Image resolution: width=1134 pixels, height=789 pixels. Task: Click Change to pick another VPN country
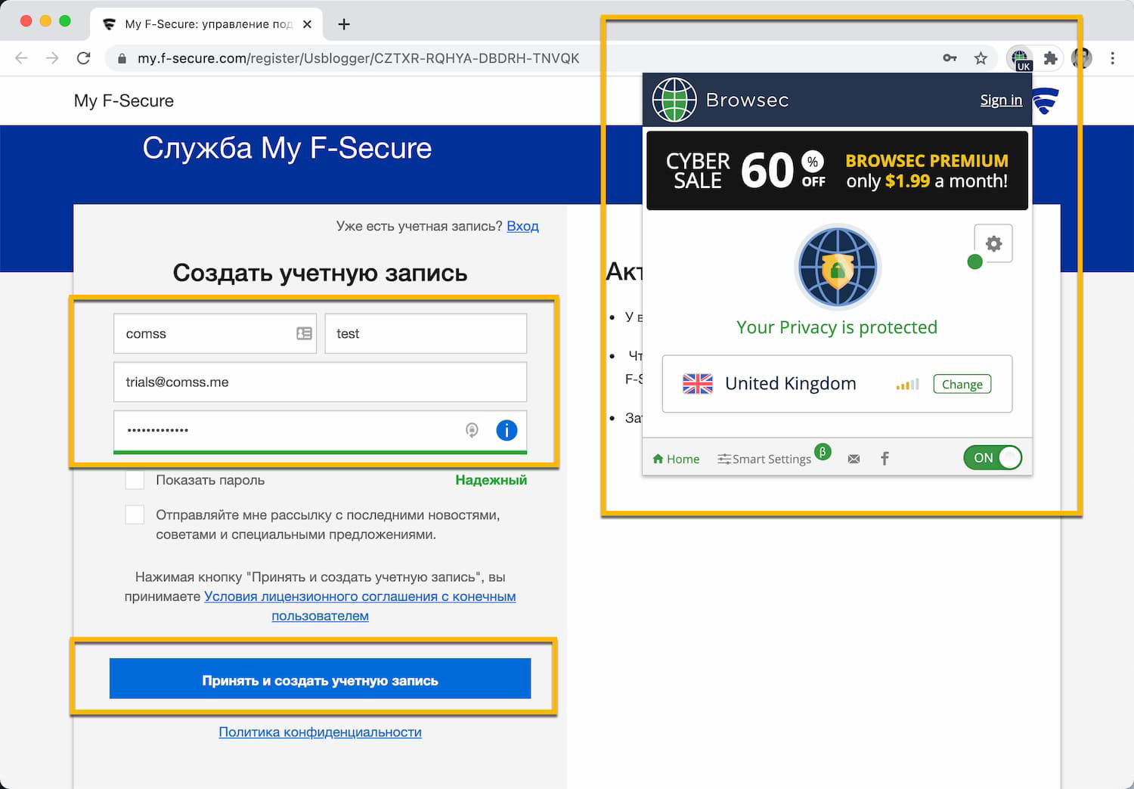[x=962, y=384]
